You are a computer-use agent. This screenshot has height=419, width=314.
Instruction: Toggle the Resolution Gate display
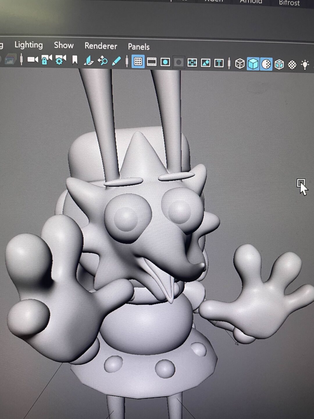[x=165, y=62]
